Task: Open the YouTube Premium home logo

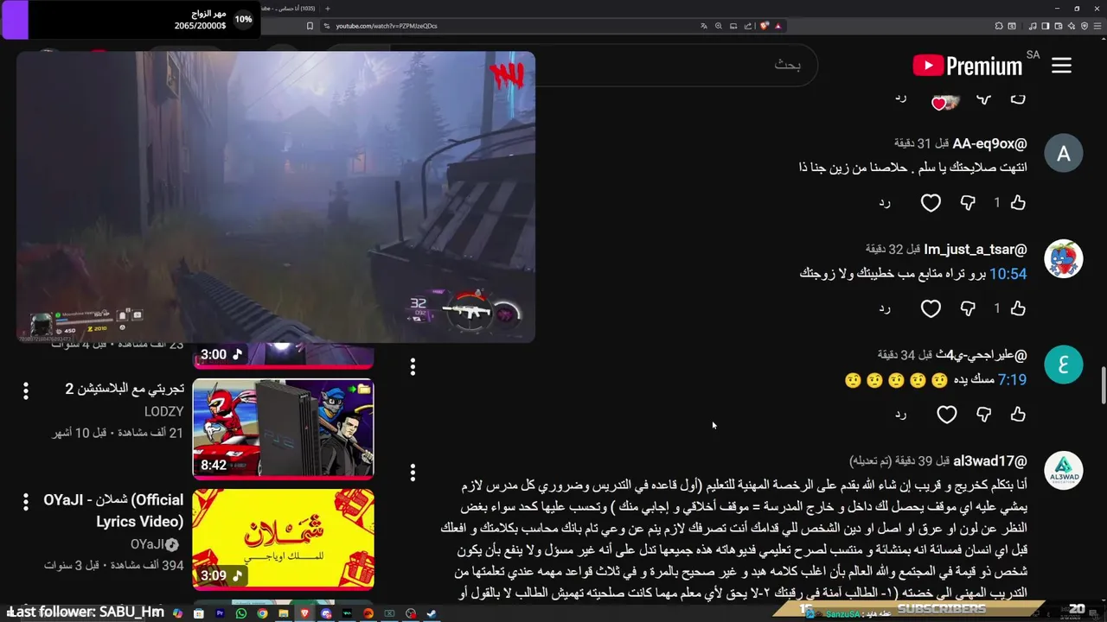Action: click(x=967, y=66)
